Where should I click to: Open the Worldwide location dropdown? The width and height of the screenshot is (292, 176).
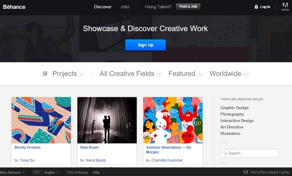[246, 74]
